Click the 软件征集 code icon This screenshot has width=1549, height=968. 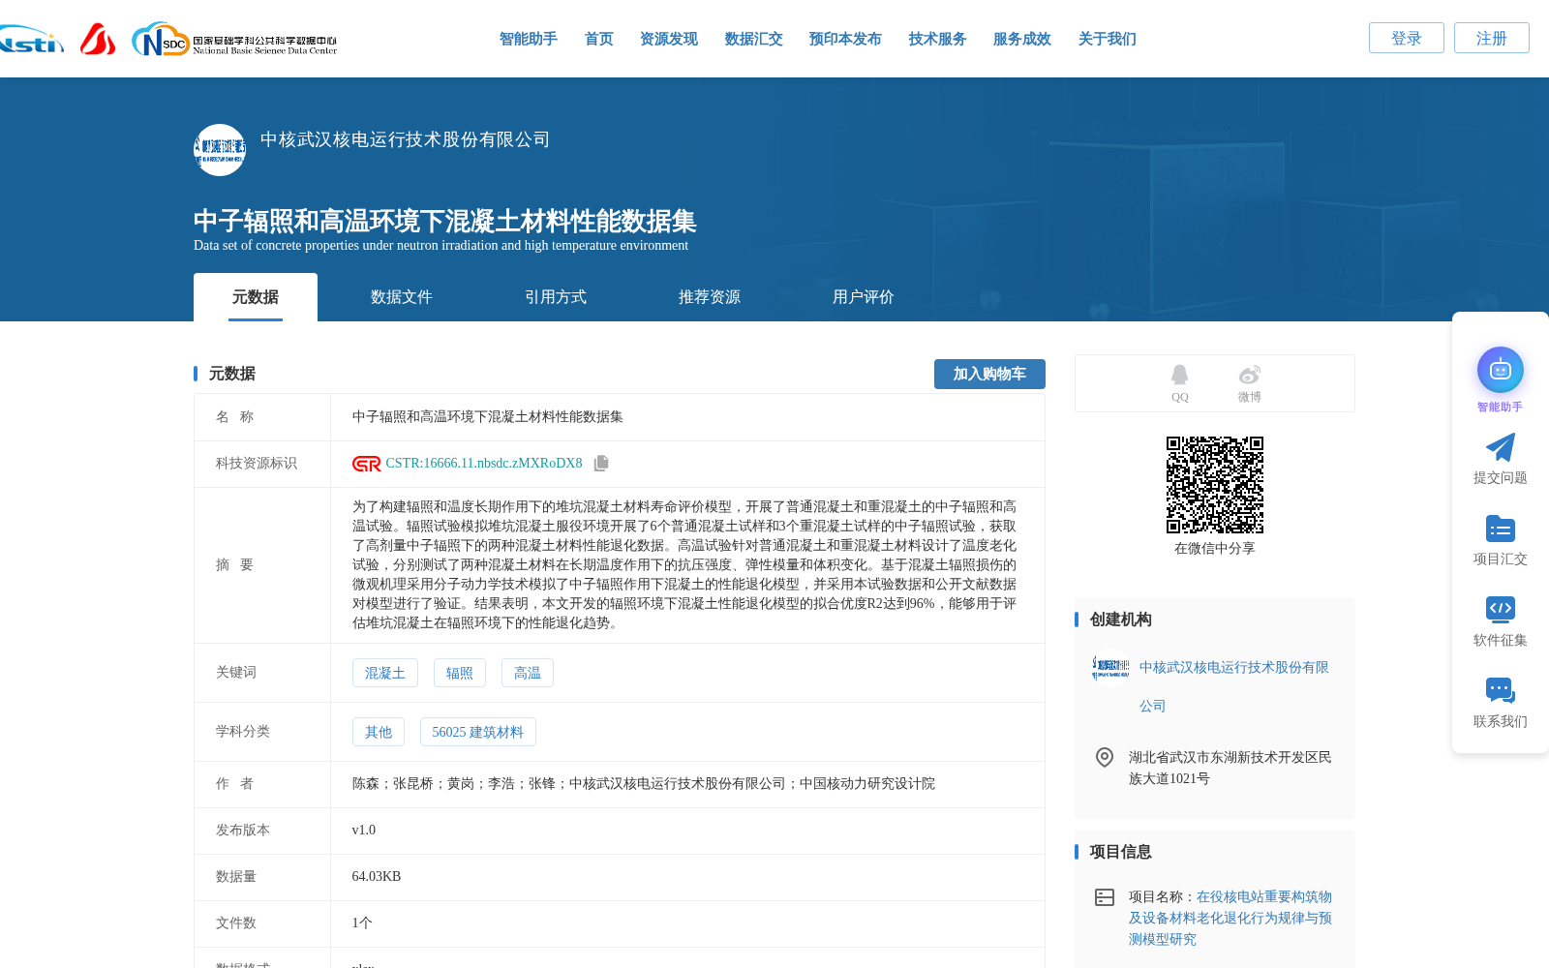1501,610
